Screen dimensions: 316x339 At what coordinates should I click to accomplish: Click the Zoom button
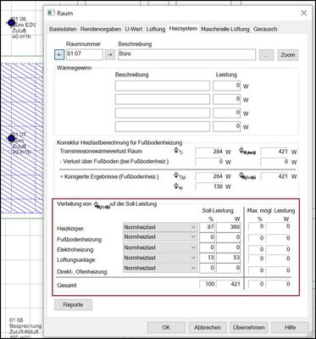click(x=288, y=55)
